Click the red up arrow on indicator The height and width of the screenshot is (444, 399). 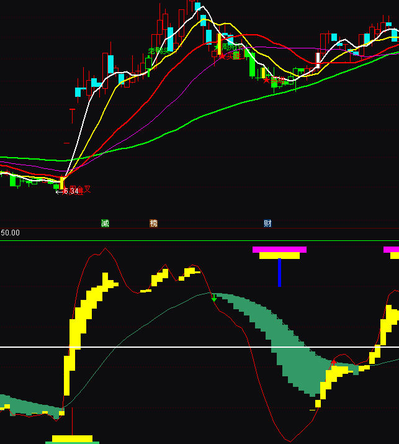coord(334,361)
